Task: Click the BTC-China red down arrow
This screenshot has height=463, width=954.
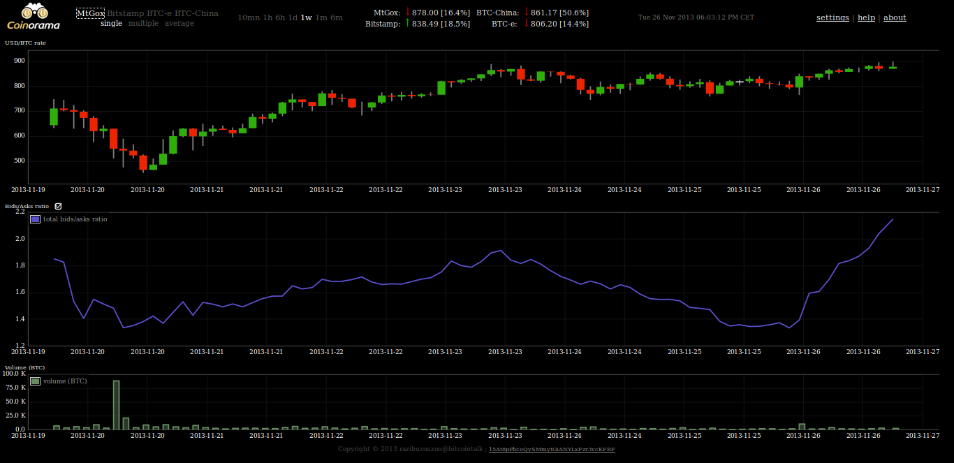Action: click(x=526, y=12)
